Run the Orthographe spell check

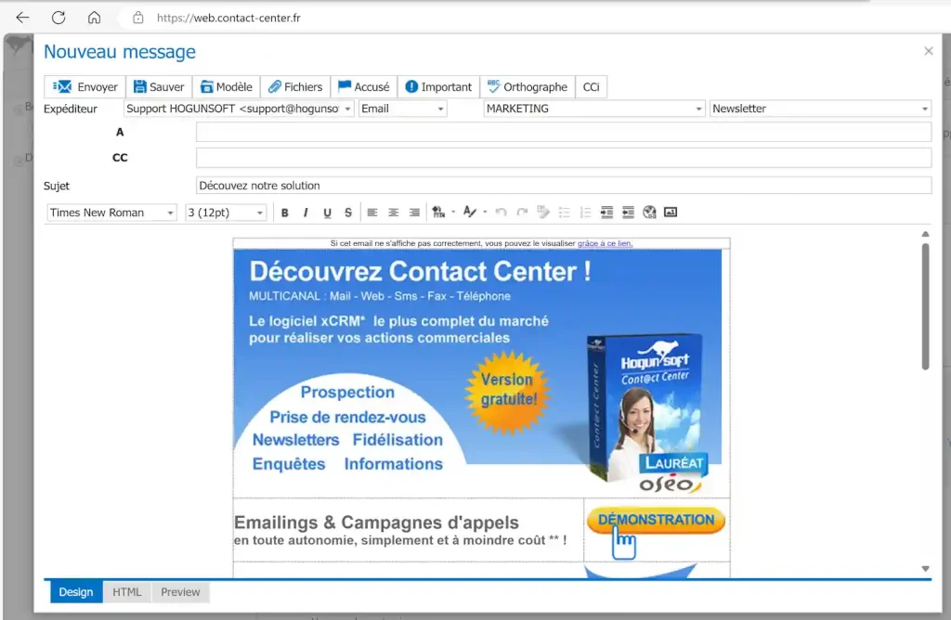coord(528,86)
